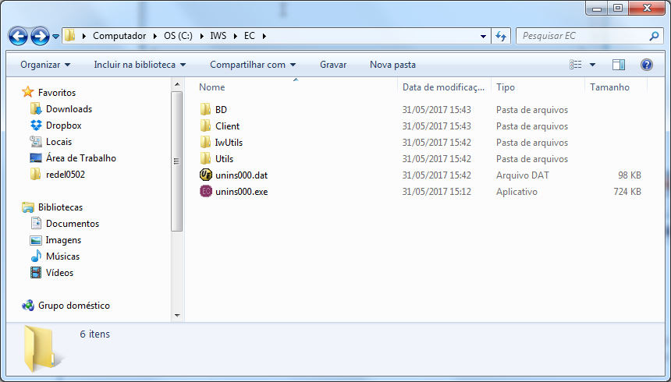
Task: Open recent locations dropdown beside navigation arrows
Action: (55, 37)
